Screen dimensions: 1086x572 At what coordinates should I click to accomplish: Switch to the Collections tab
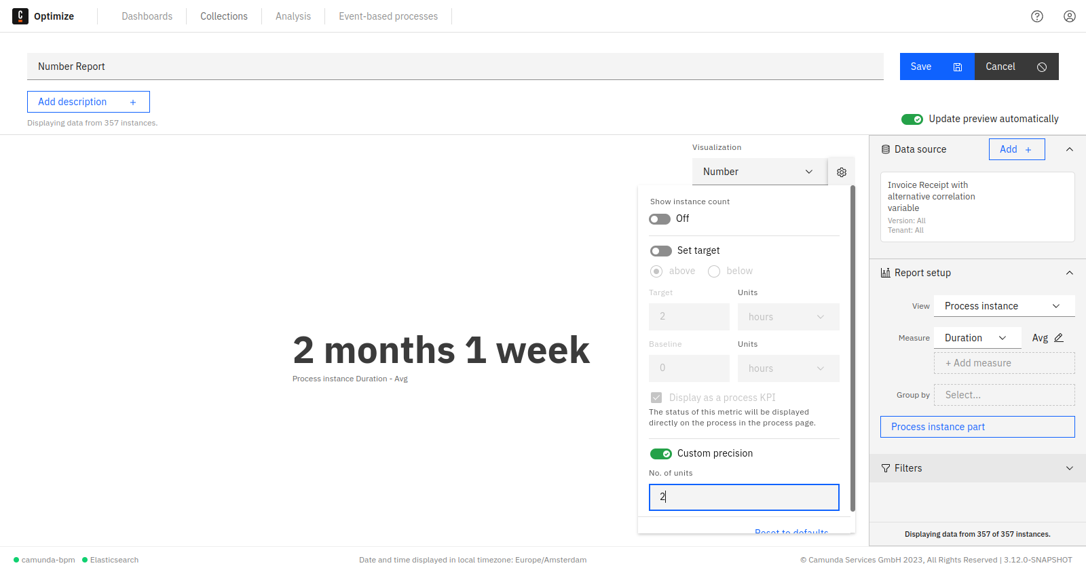(x=223, y=16)
